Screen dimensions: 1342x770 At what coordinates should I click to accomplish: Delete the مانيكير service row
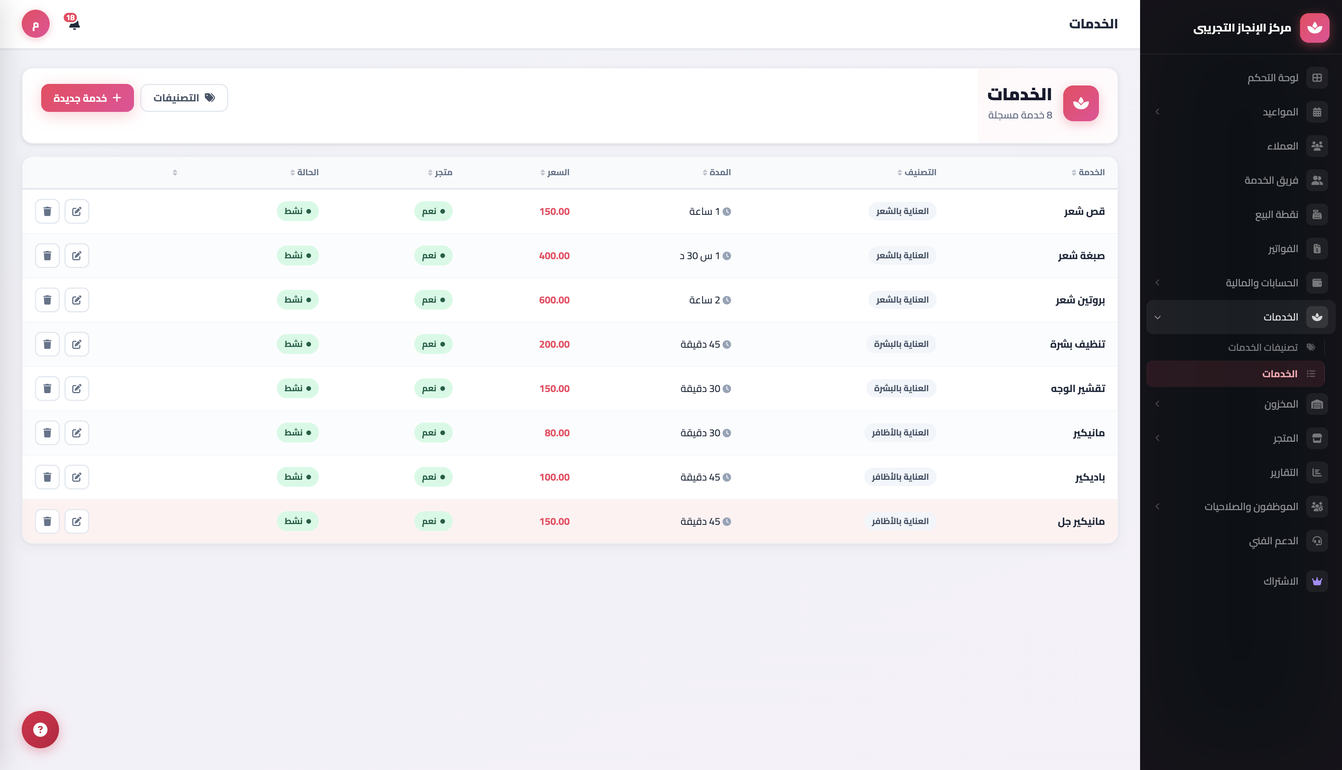pyautogui.click(x=47, y=433)
